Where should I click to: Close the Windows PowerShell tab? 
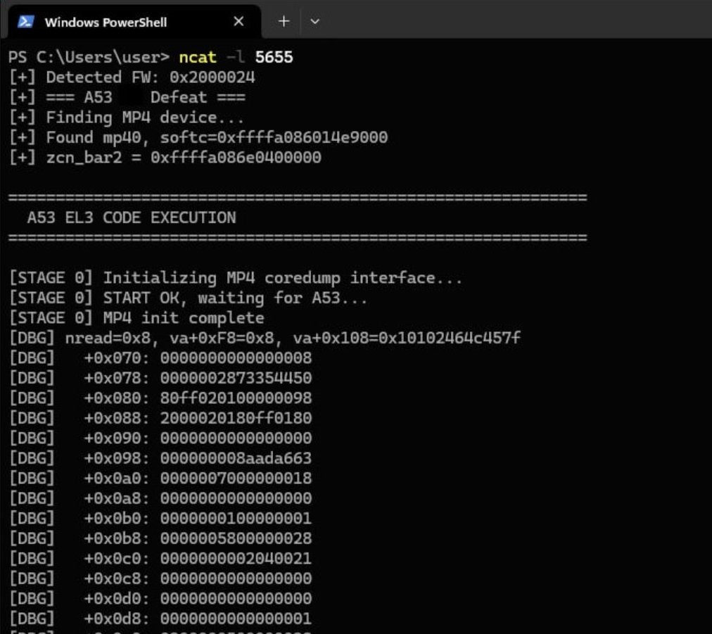point(239,22)
